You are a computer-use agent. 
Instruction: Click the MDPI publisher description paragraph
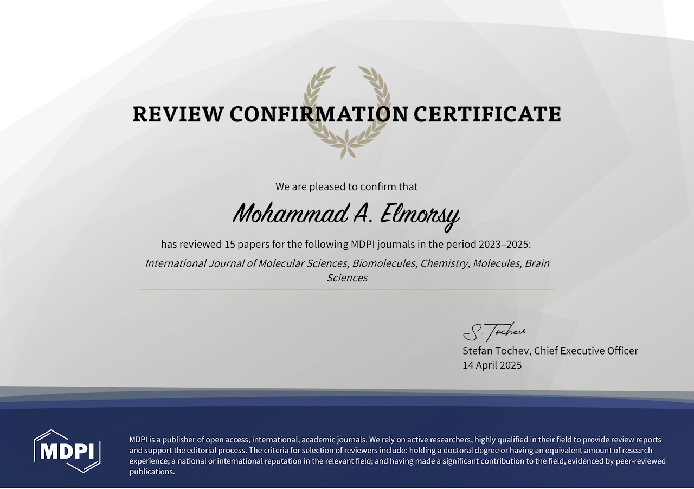[397, 455]
